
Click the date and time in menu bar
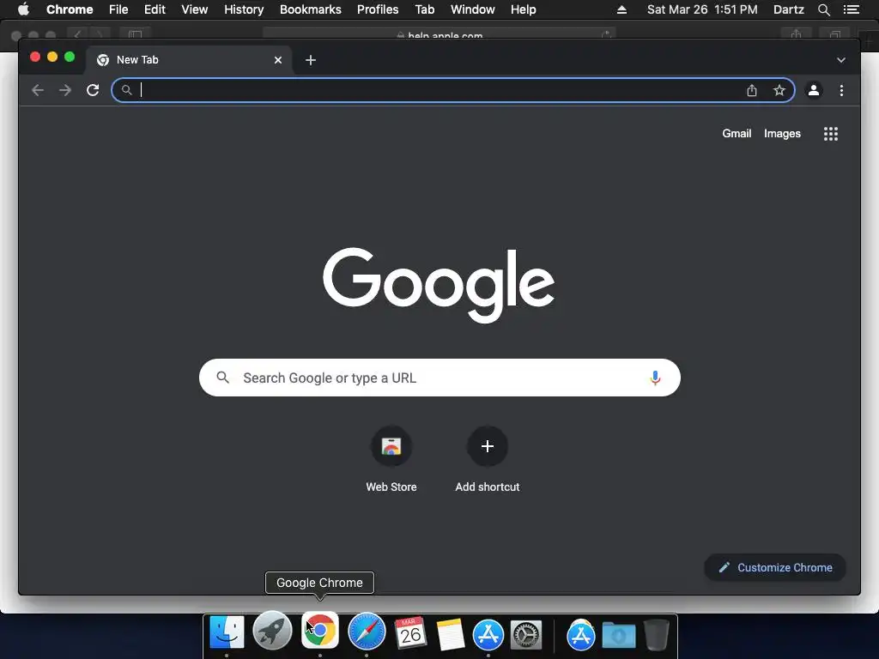pyautogui.click(x=702, y=9)
